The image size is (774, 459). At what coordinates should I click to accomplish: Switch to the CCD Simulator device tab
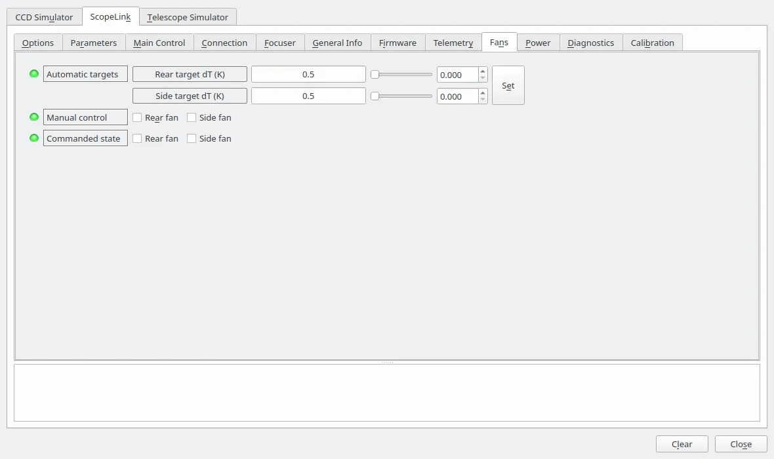pos(44,17)
